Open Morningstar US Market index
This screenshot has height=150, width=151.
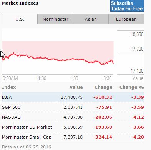click(x=27, y=127)
